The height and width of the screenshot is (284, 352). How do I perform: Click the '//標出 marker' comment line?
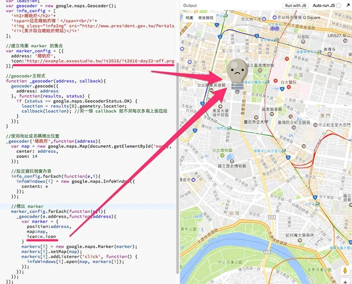[27, 207]
